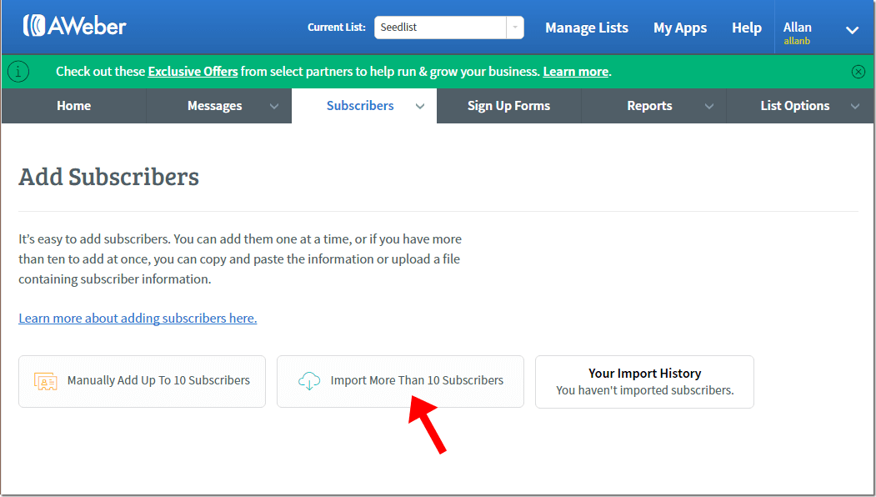The height and width of the screenshot is (497, 876).
Task: Open the Current List dropdown arrow
Action: [515, 28]
